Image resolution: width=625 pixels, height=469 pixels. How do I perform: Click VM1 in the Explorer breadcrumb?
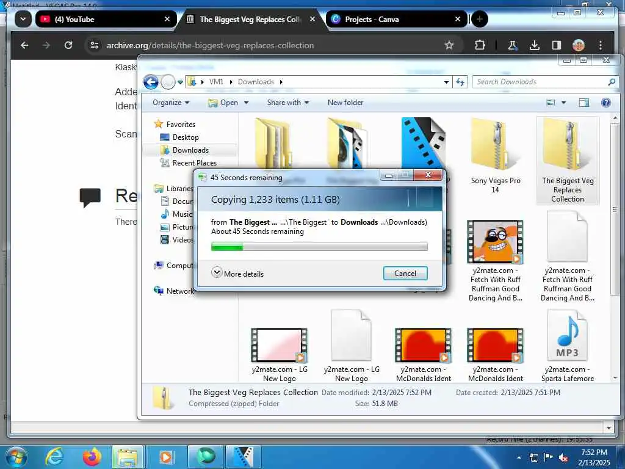pos(216,82)
